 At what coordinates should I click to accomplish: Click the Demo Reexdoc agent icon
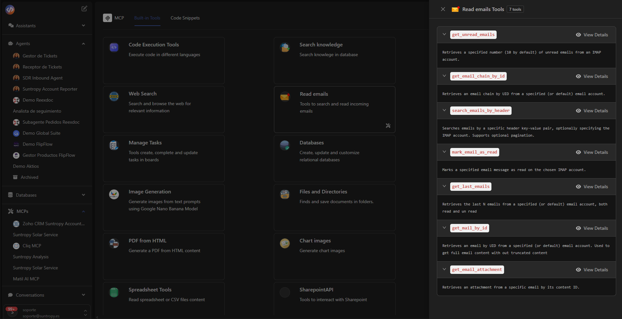coord(16,100)
